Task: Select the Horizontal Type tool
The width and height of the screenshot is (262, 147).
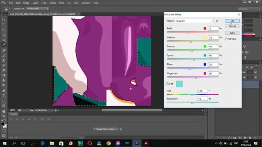Action: [x=4, y=96]
